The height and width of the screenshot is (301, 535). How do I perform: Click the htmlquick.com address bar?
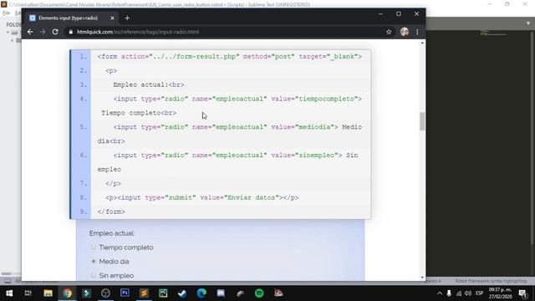click(x=225, y=32)
